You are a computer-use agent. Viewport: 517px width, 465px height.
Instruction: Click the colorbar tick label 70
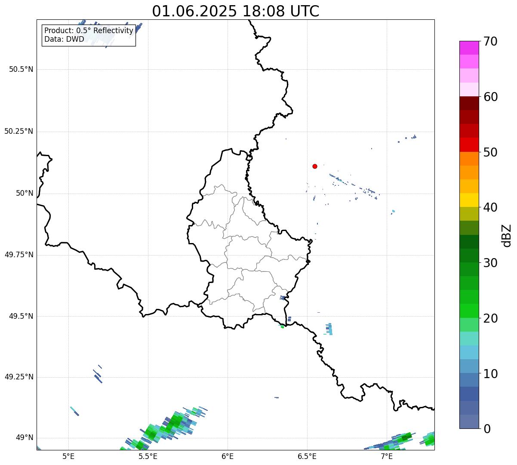point(490,41)
